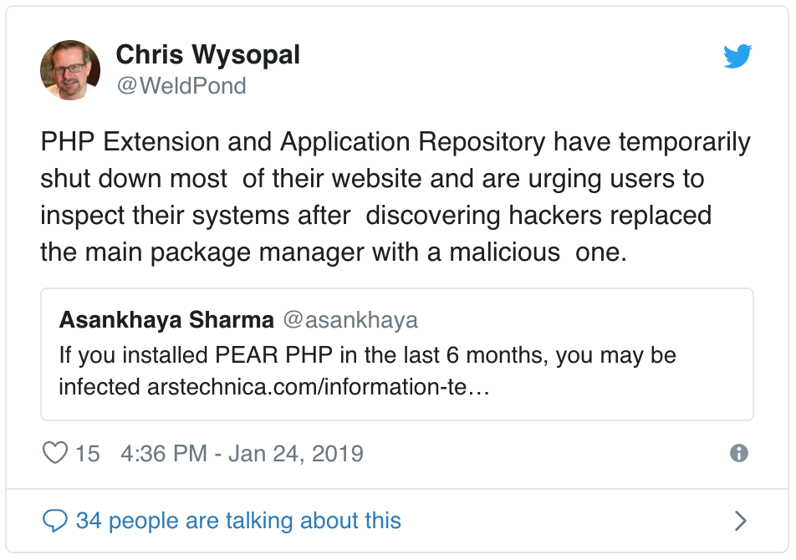
Task: Open the @asankhaya handle
Action: (350, 319)
